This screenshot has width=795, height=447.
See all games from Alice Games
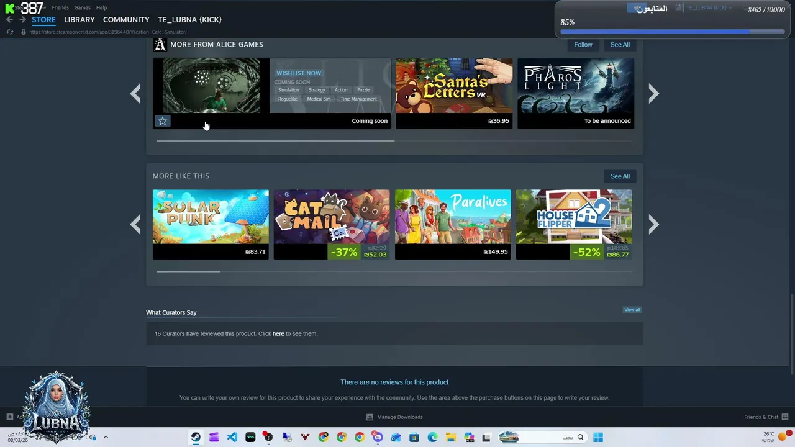tap(620, 45)
